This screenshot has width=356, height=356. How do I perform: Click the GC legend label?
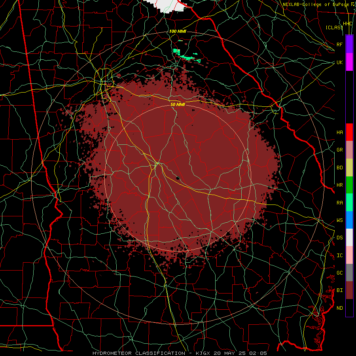pyautogui.click(x=340, y=273)
